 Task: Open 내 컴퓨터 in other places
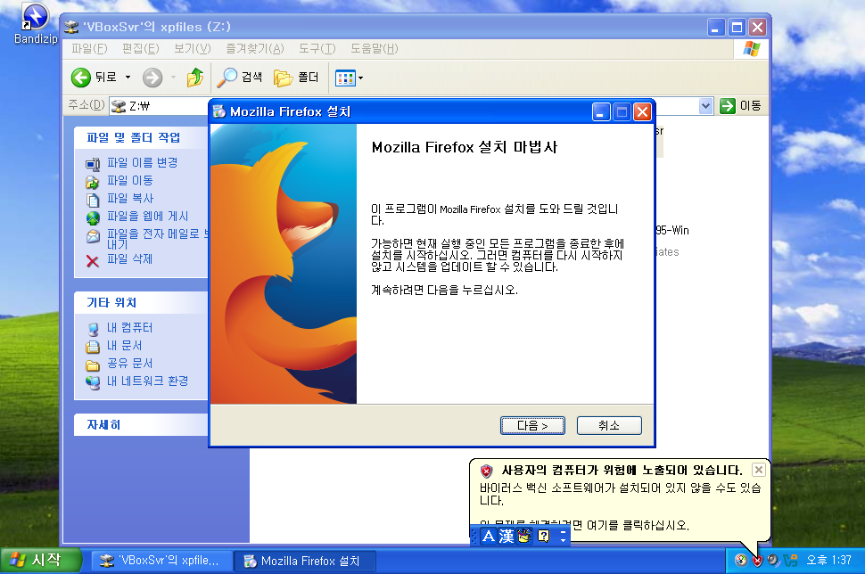[x=129, y=327]
